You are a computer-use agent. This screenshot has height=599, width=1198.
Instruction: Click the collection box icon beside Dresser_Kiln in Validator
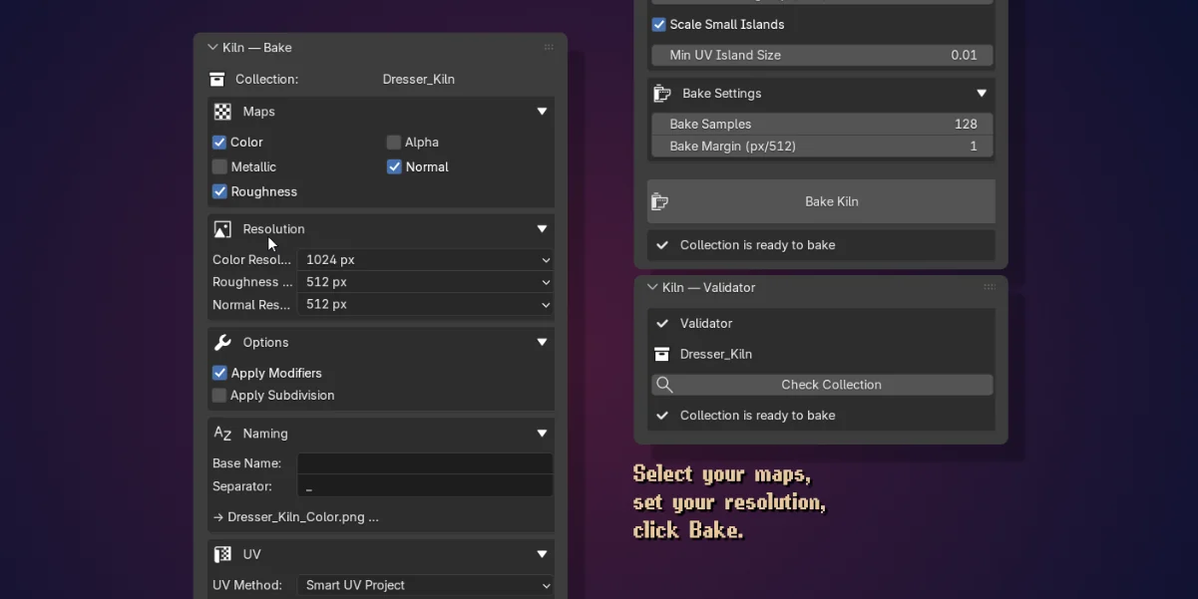tap(661, 354)
